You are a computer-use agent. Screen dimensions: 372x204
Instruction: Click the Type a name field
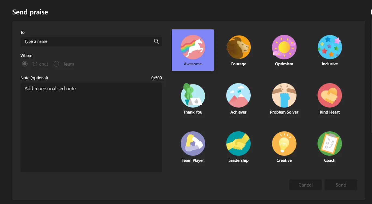pos(87,41)
